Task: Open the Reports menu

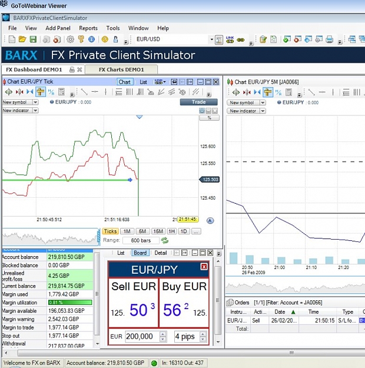Action: click(88, 28)
